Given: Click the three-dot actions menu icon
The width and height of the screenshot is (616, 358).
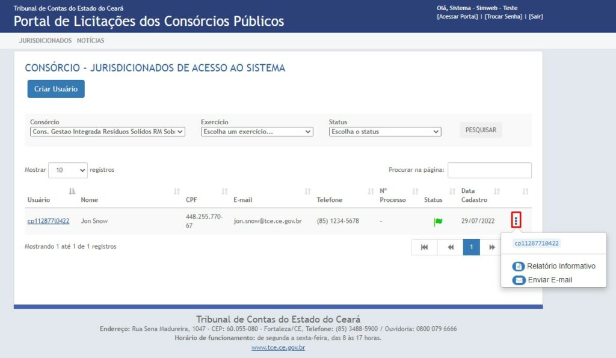Looking at the screenshot, I should pos(516,221).
